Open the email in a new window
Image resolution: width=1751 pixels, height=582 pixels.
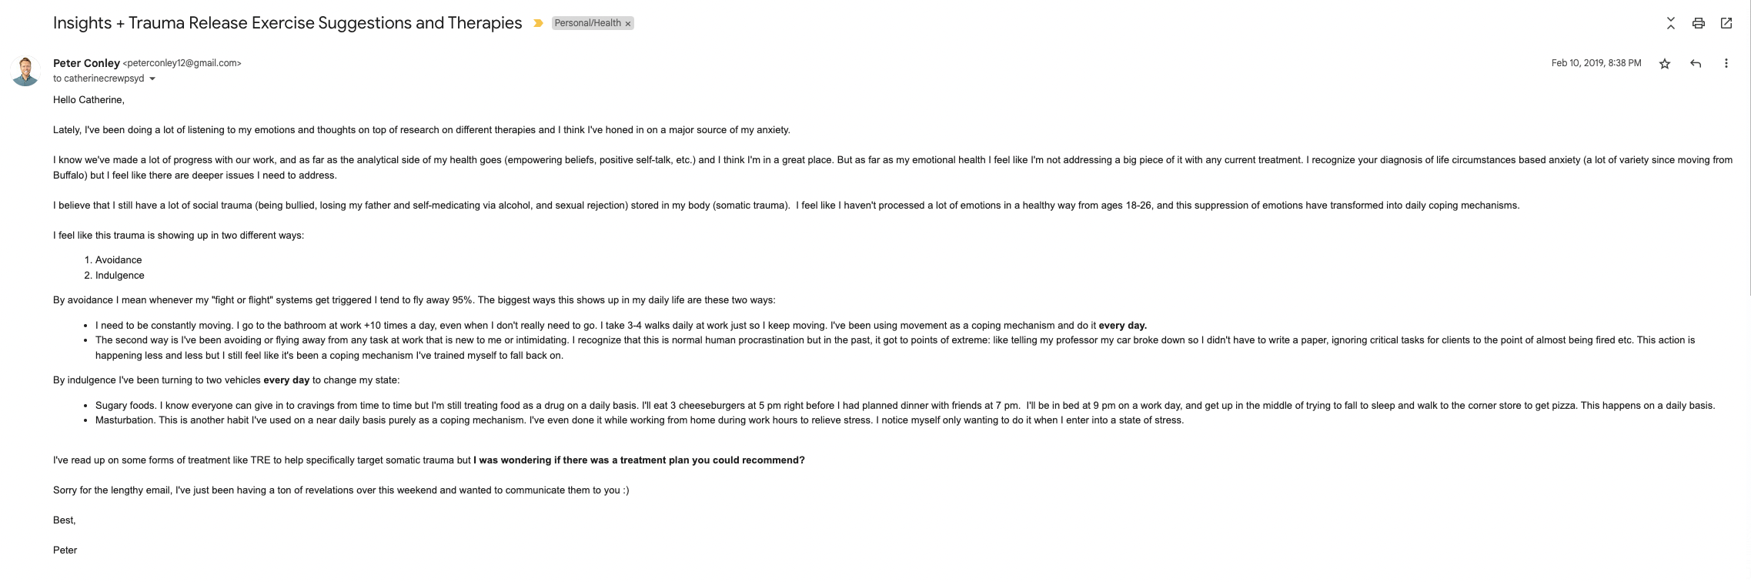[x=1726, y=23]
